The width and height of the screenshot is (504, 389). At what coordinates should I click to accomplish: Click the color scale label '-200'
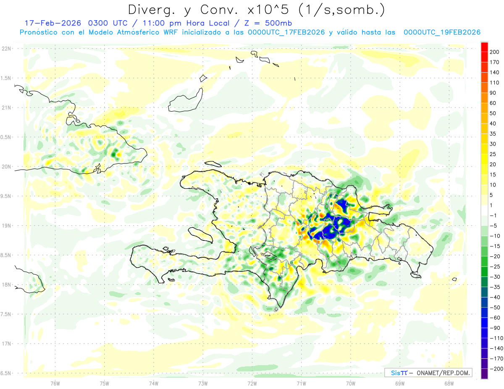497,369
